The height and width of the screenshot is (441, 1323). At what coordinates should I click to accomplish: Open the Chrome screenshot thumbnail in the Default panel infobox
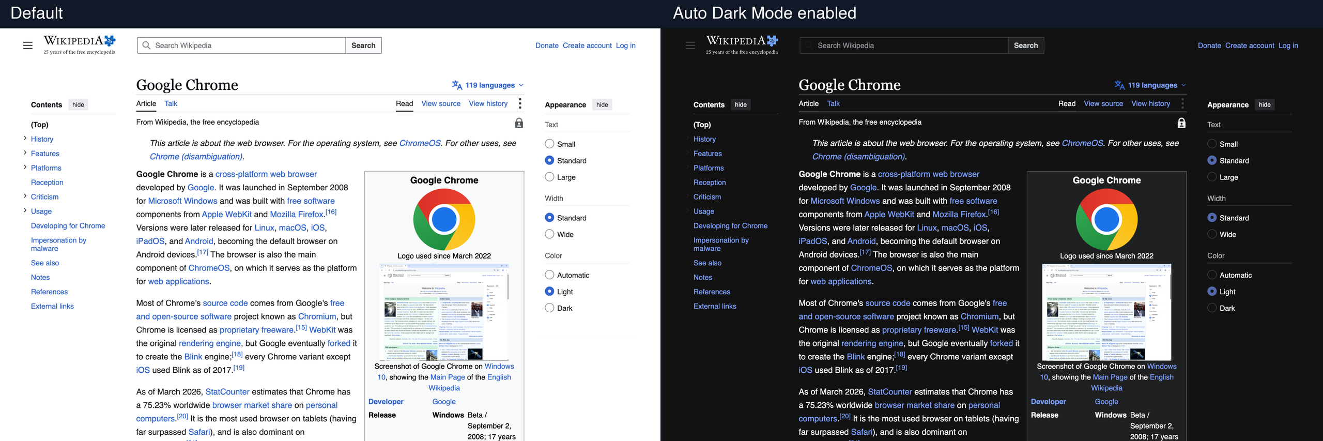click(x=444, y=312)
